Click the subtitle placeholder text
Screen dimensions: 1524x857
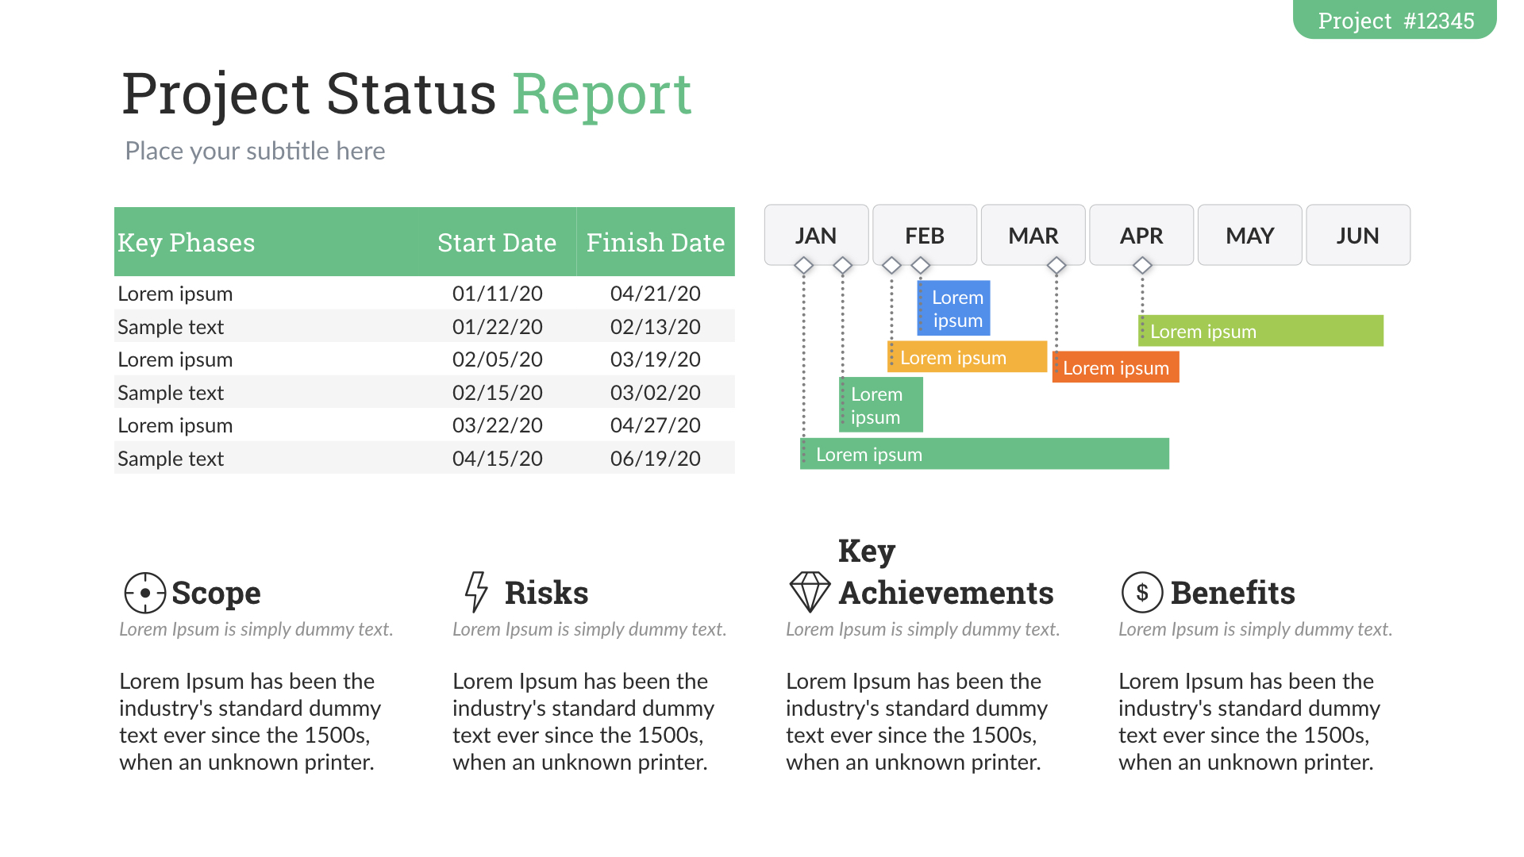click(255, 151)
